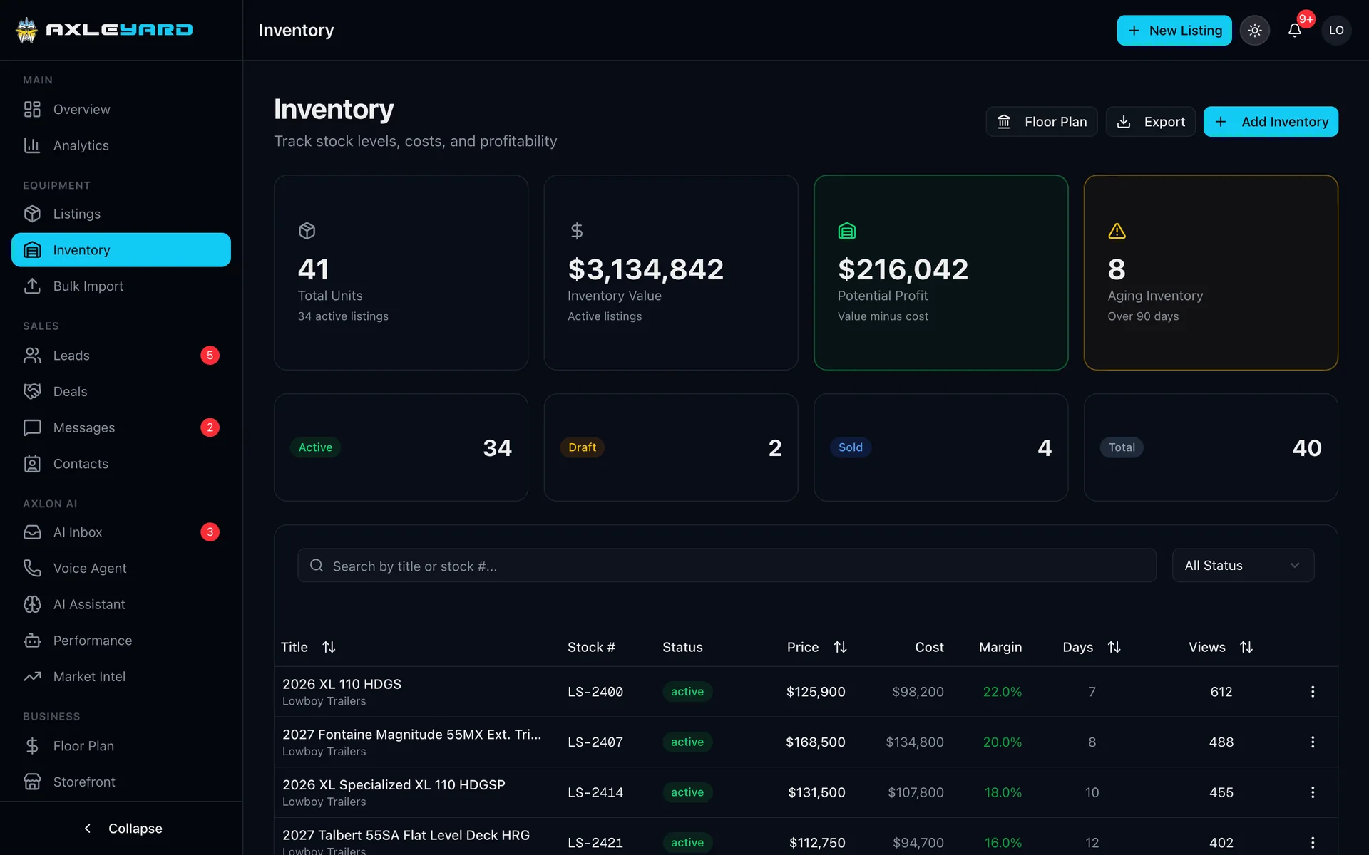Click the Contacts book icon
Image resolution: width=1369 pixels, height=855 pixels.
click(32, 464)
